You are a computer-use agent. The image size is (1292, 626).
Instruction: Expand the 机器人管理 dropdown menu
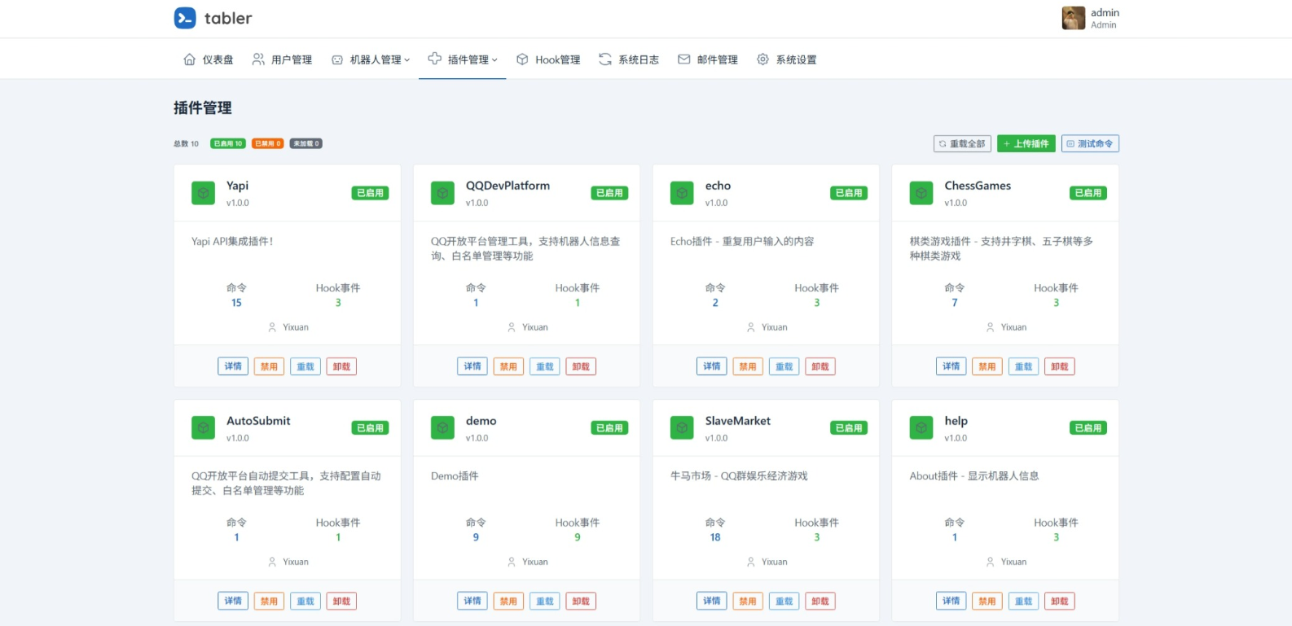(371, 59)
